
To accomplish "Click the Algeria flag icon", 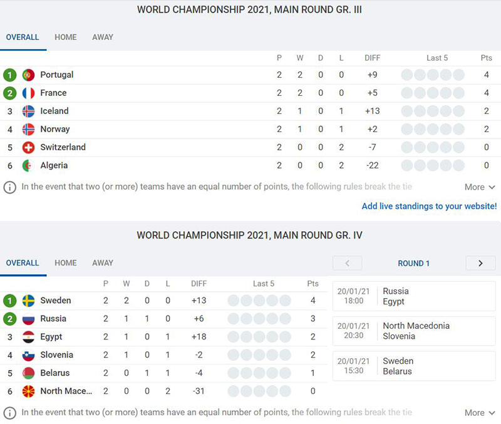I will (28, 165).
